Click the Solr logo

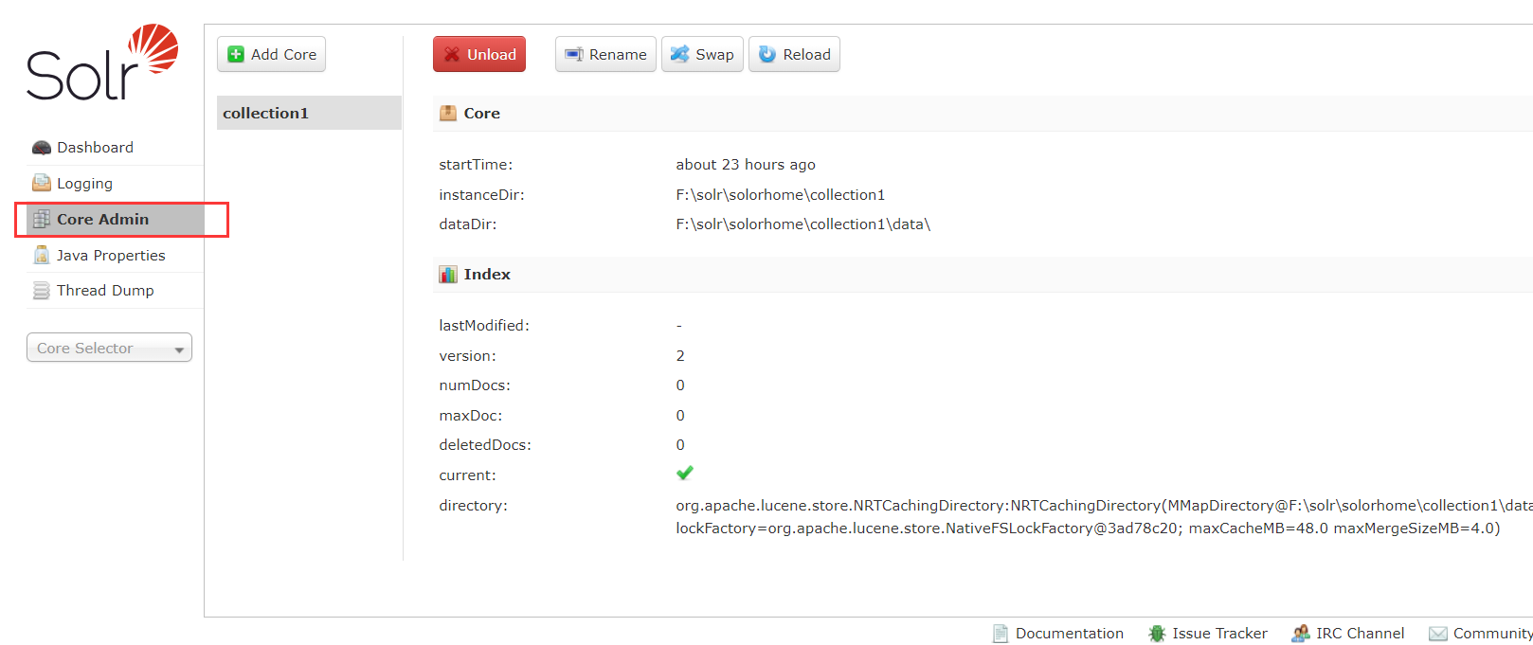[102, 63]
